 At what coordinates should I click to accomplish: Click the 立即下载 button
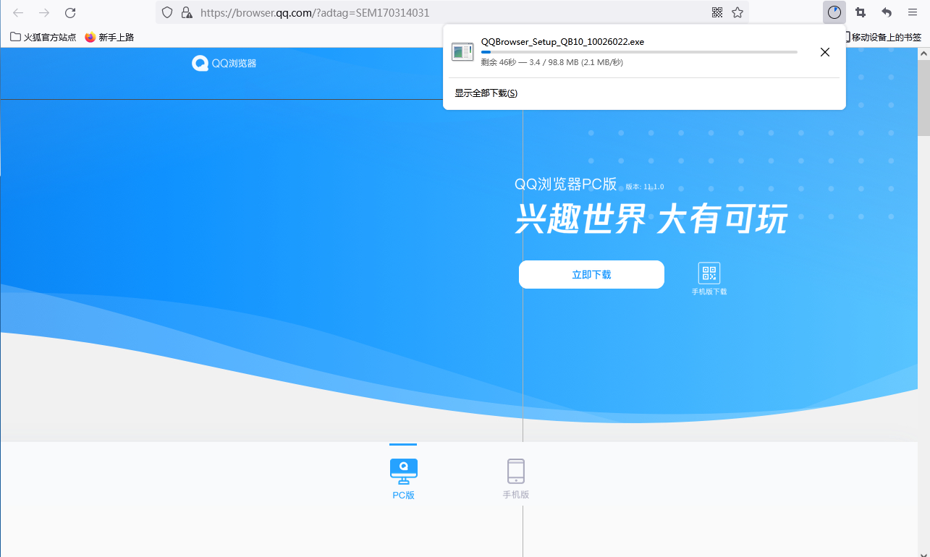(591, 274)
